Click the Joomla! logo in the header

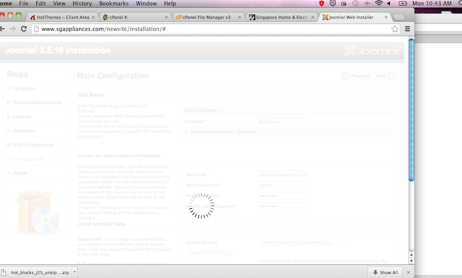click(372, 51)
